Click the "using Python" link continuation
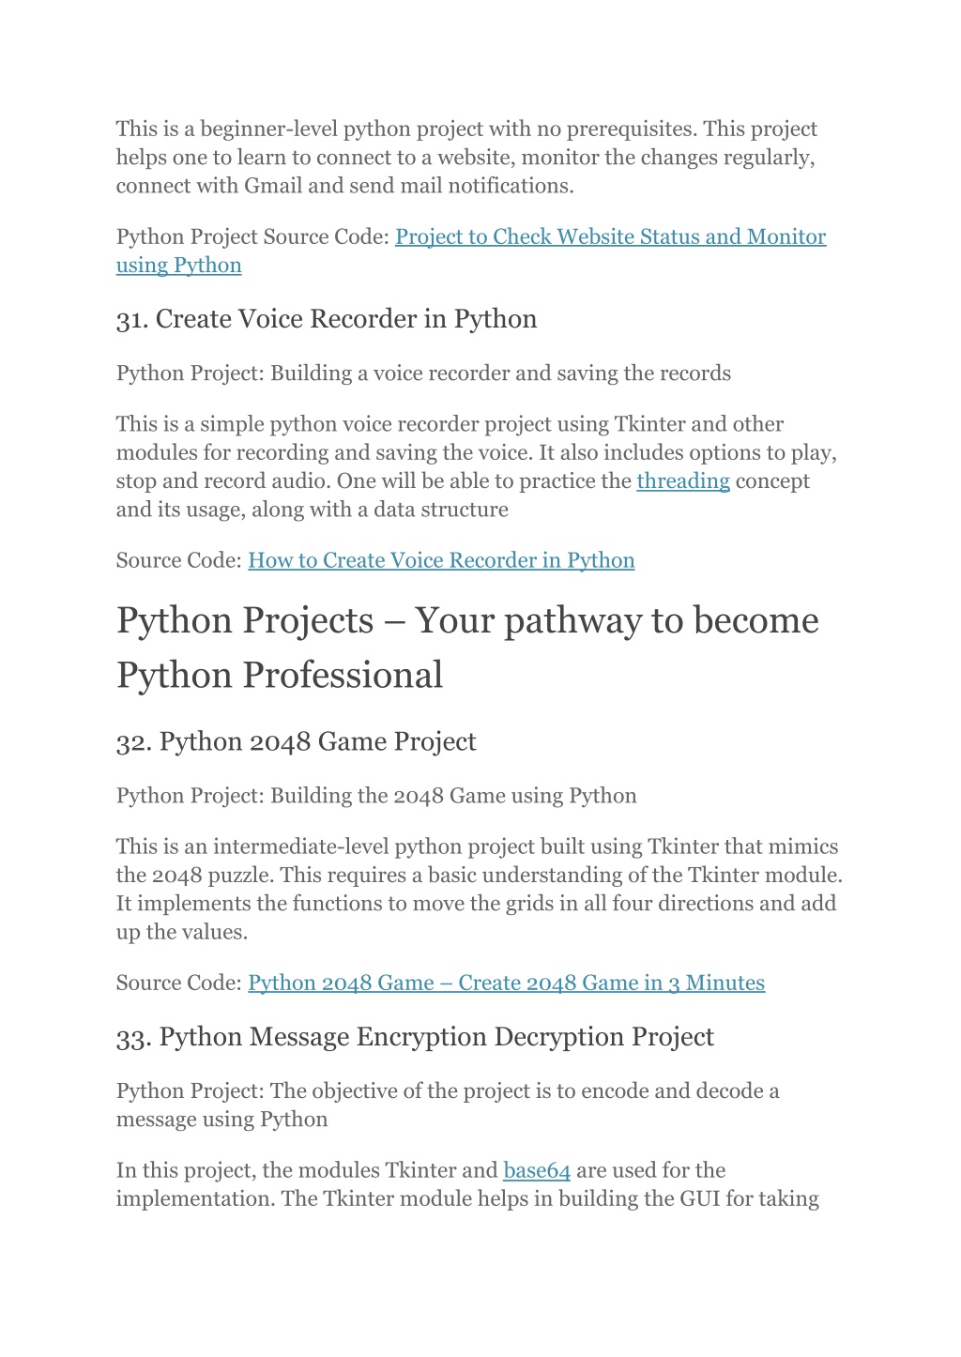Viewport: 961px width, 1357px height. pyautogui.click(x=178, y=265)
